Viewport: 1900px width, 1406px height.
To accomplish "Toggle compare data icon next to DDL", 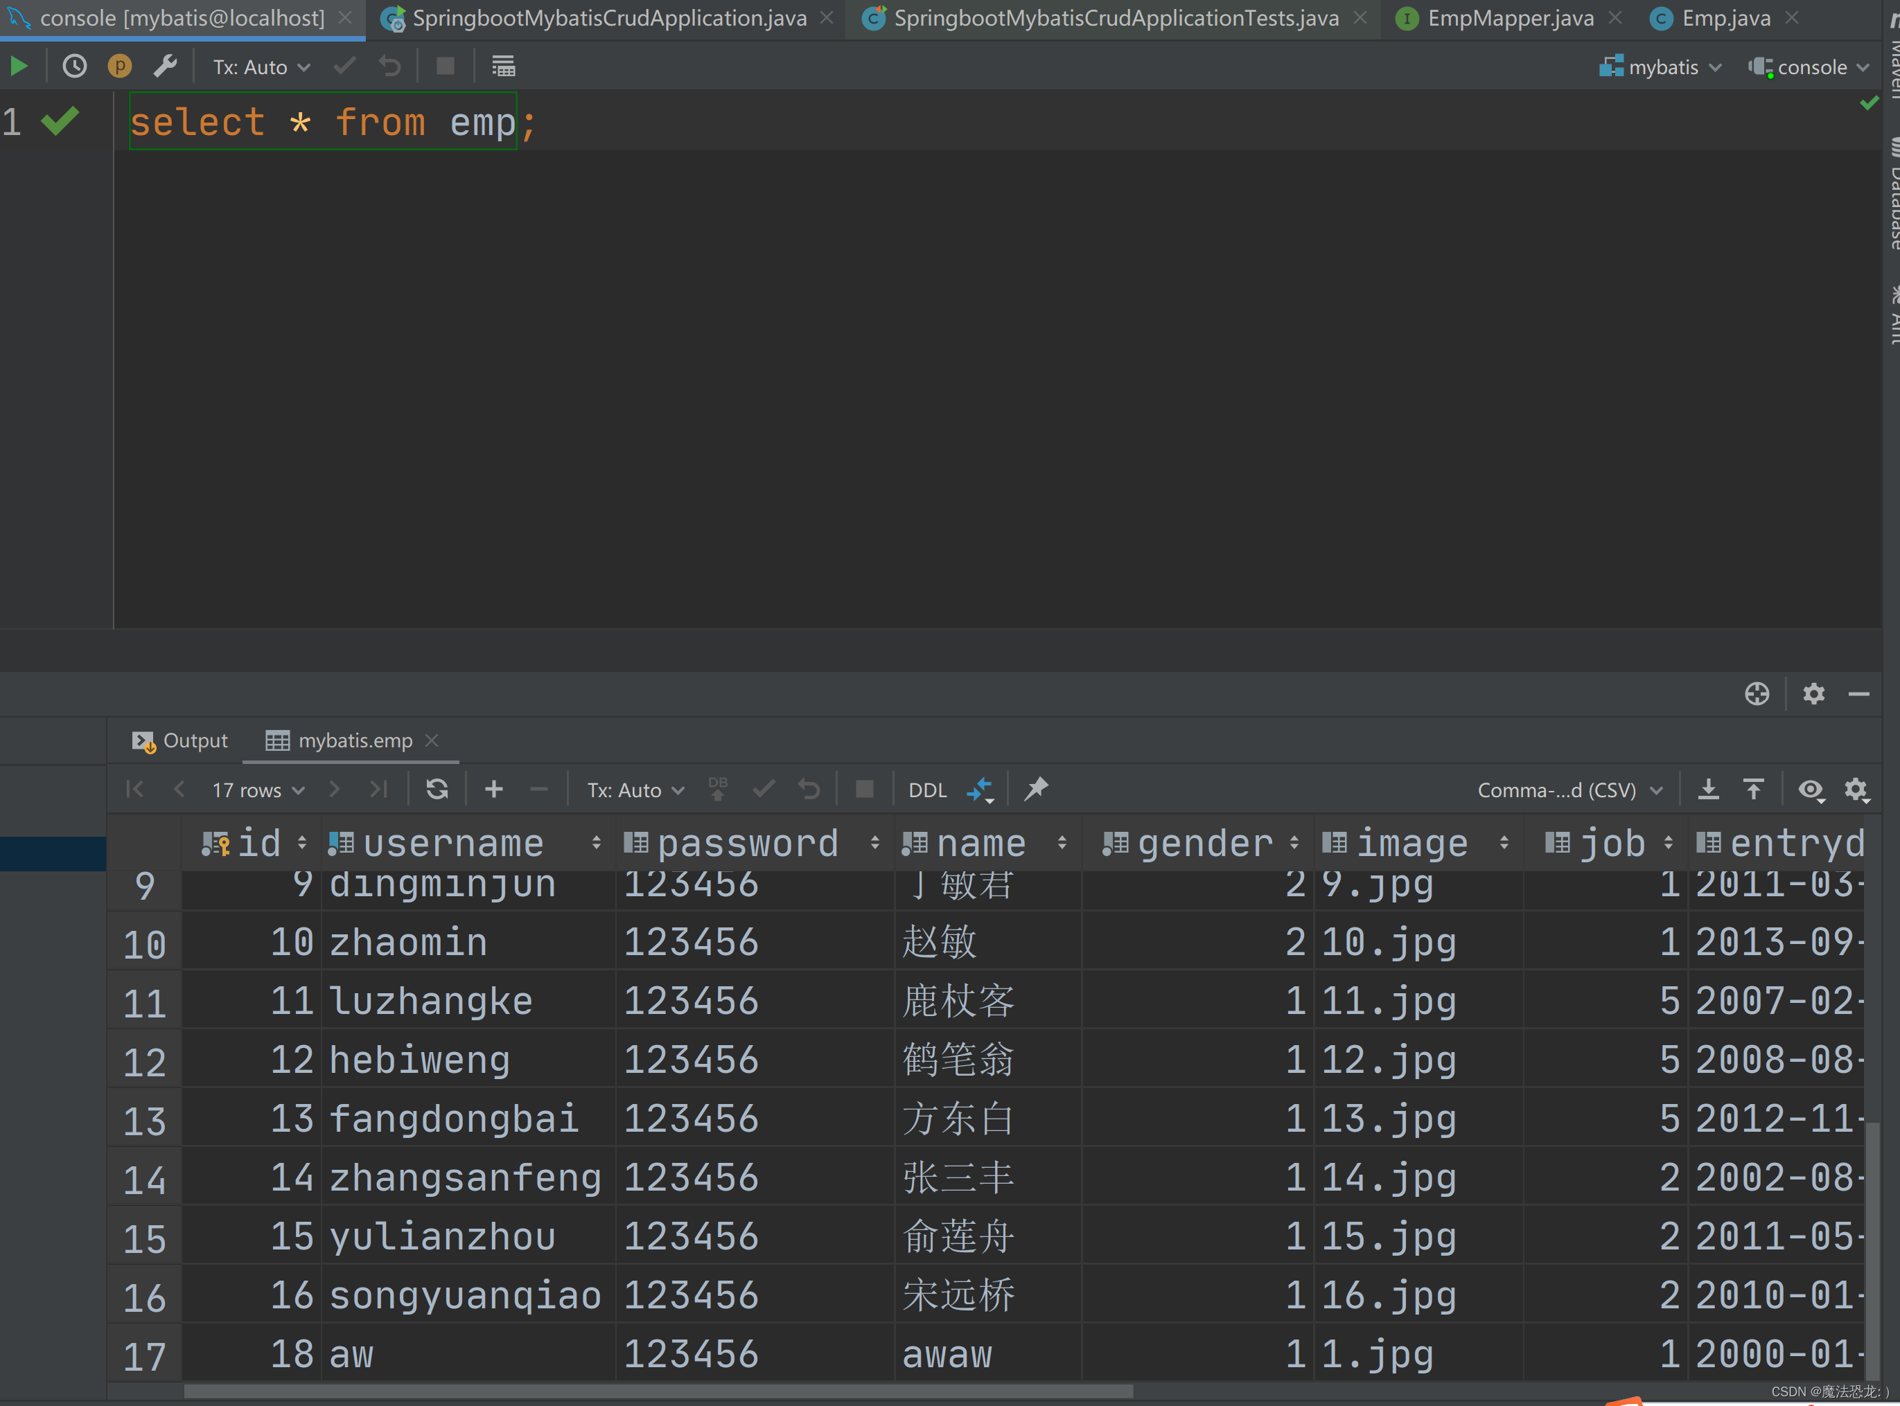I will 980,790.
